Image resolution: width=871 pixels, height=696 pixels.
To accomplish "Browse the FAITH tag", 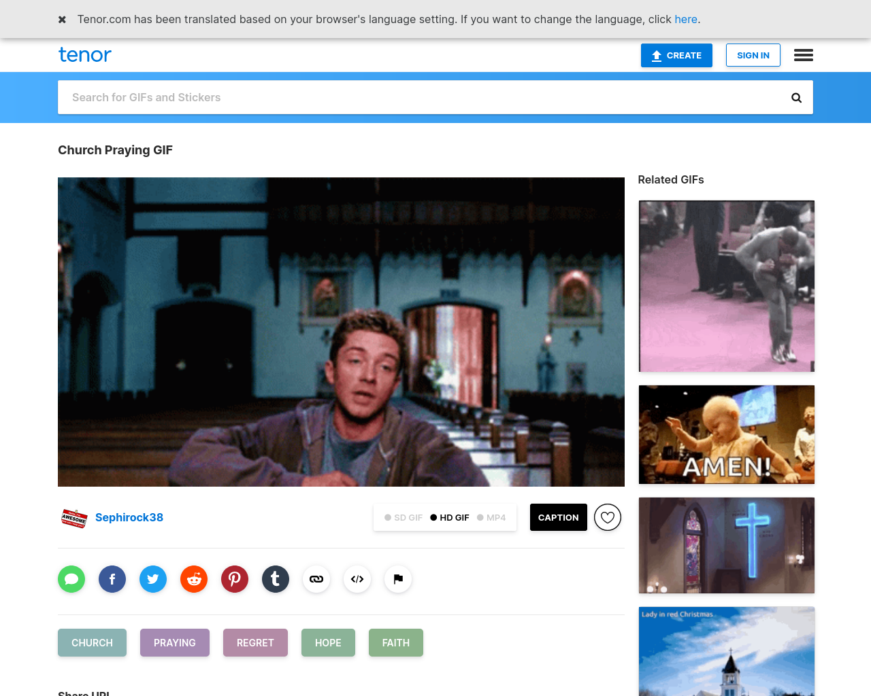I will pos(396,643).
